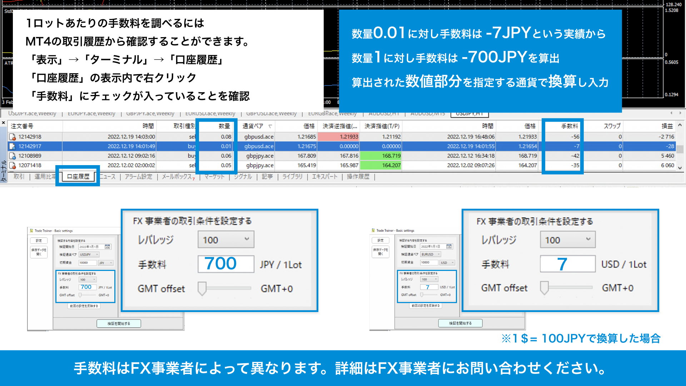Click the Trade Trainer icon in the right title bar

pyautogui.click(x=374, y=231)
